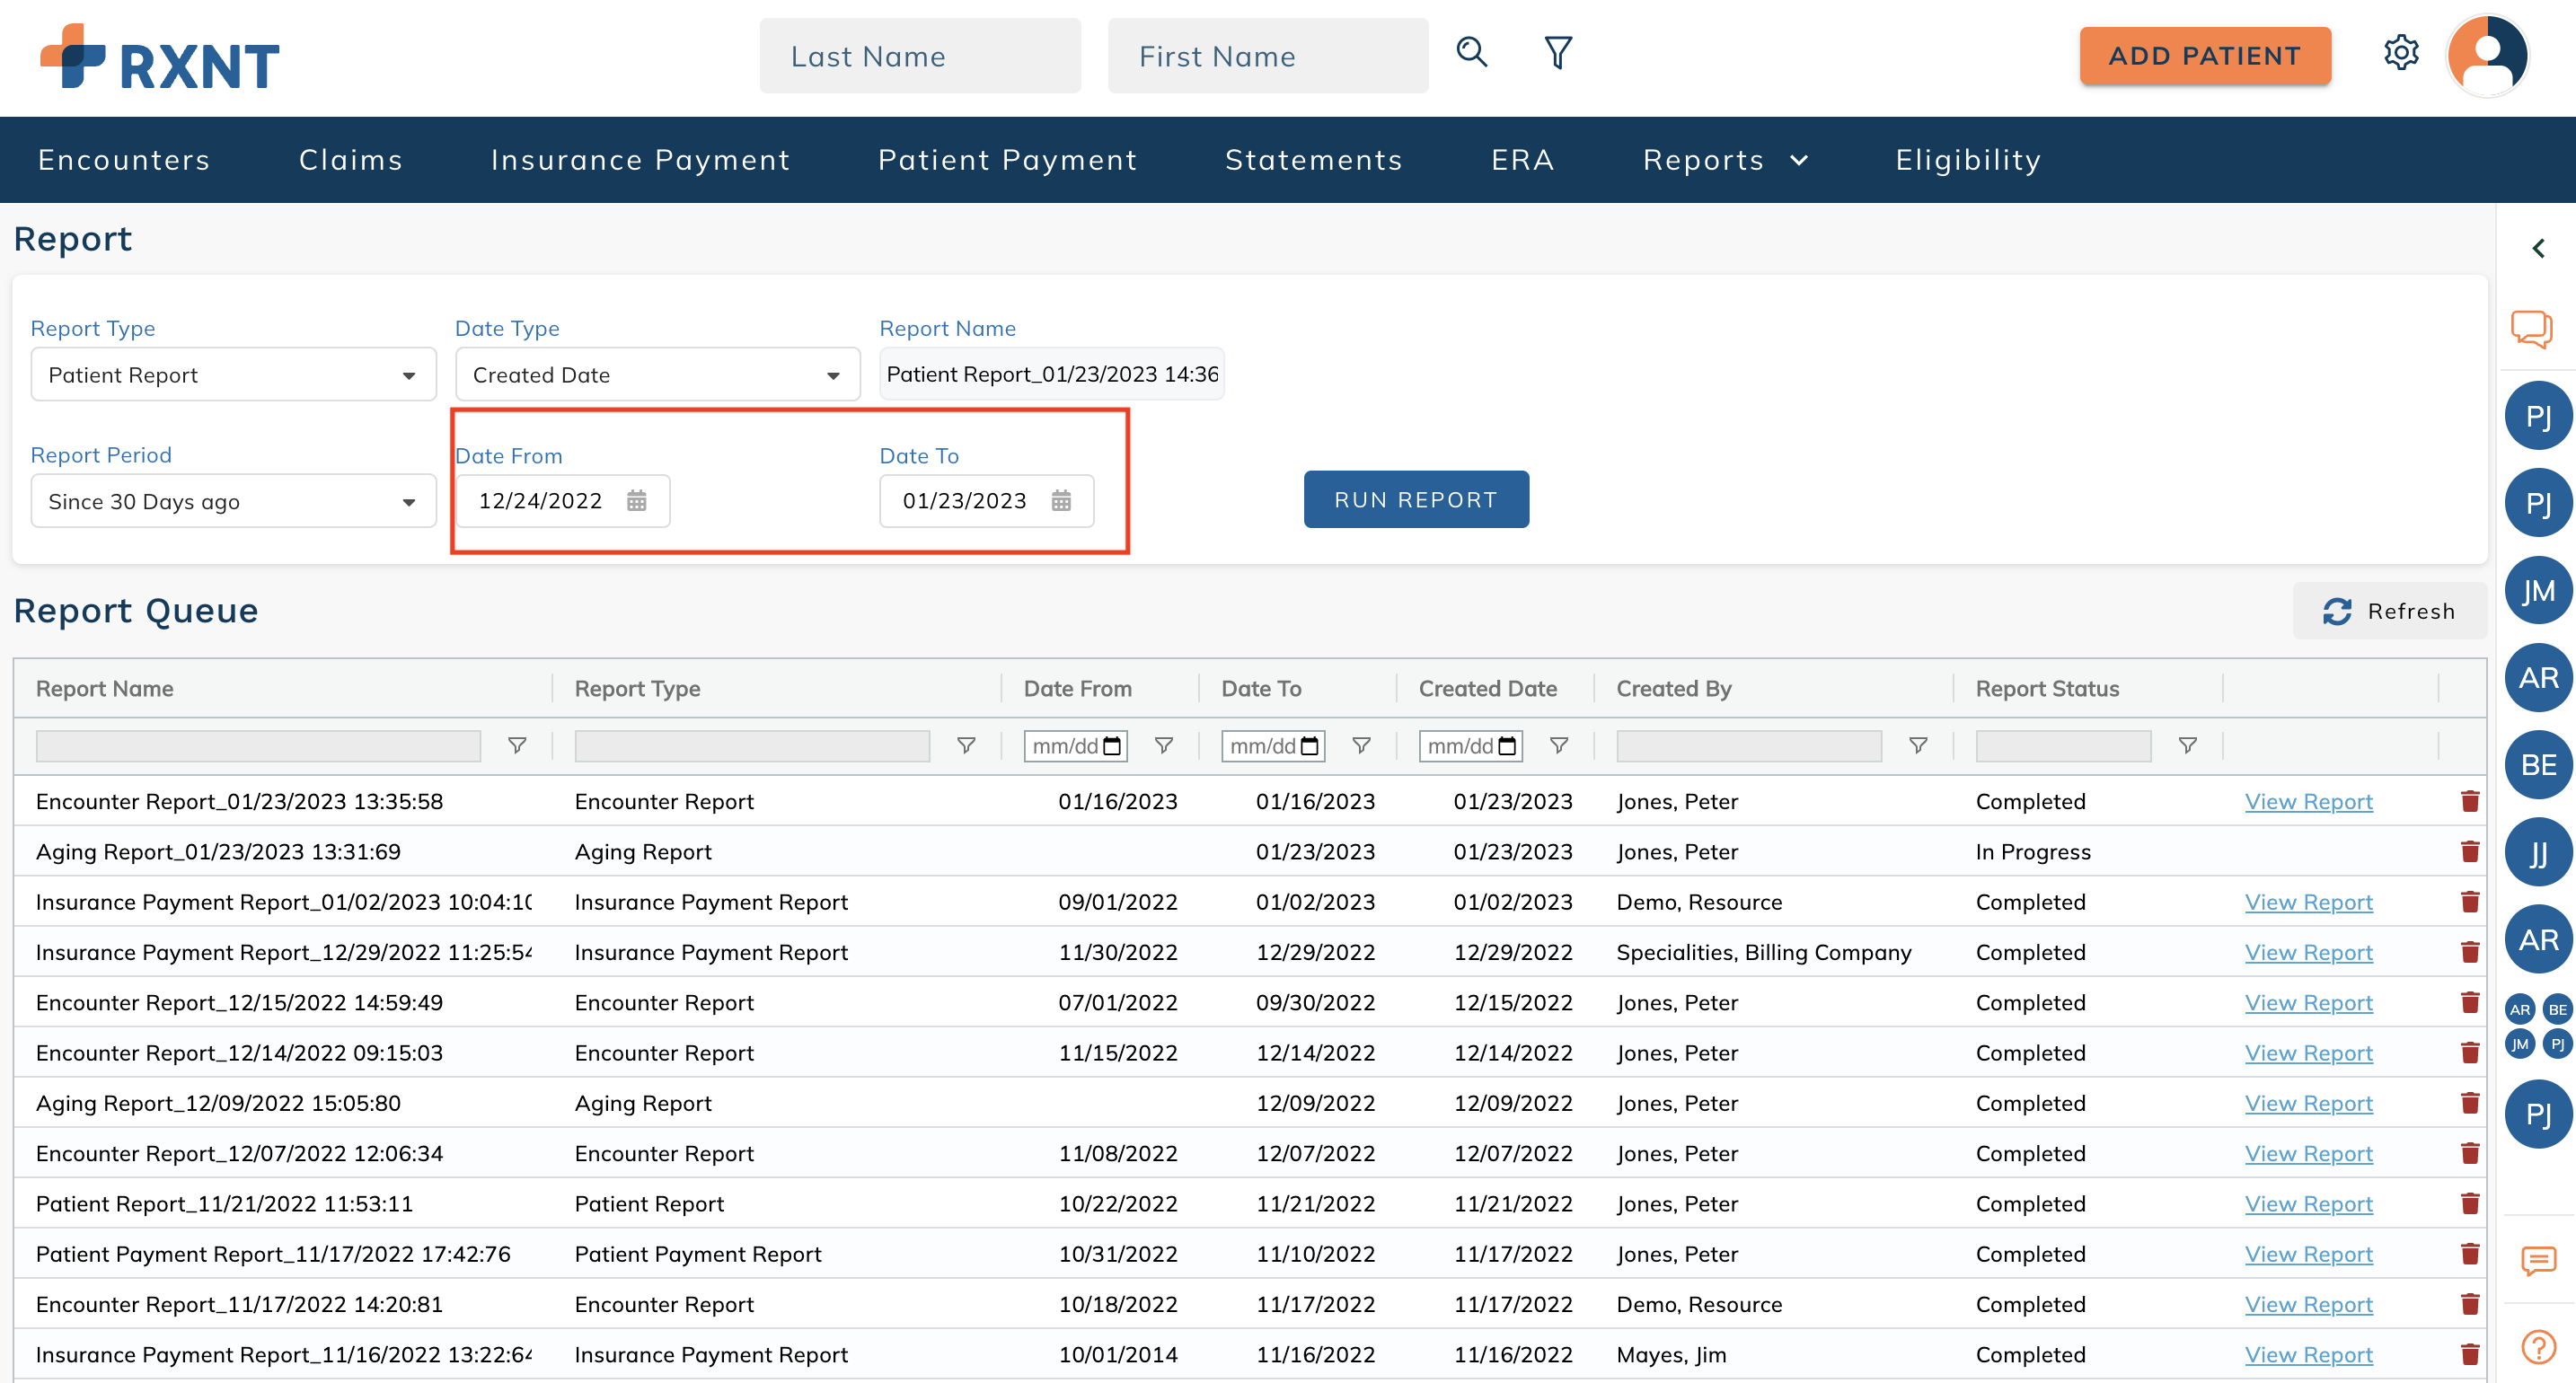
Task: Open Eligibility in navigation
Action: pos(1968,160)
